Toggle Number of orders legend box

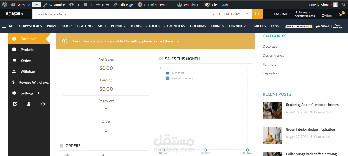tap(168, 78)
